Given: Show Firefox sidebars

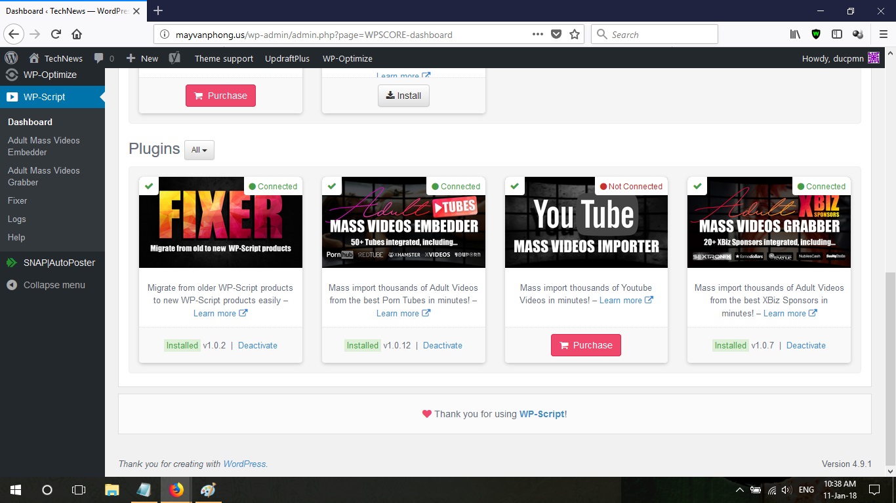Looking at the screenshot, I should coord(837,34).
